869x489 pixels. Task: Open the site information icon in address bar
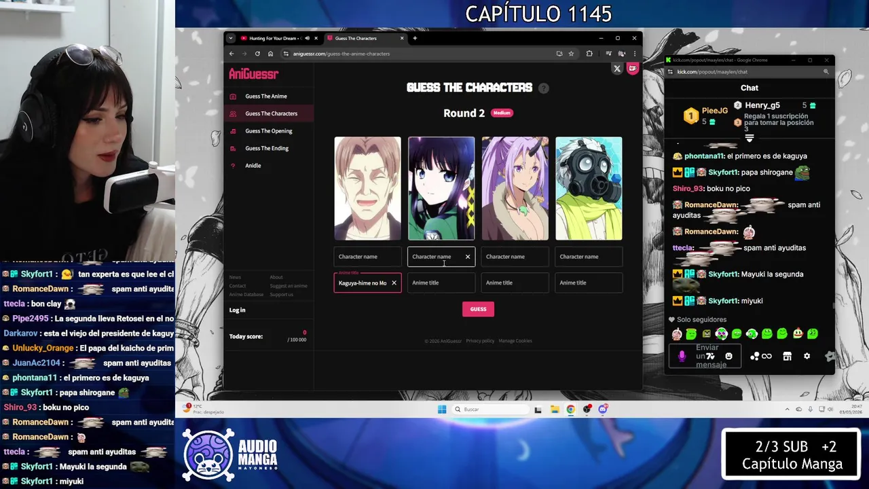pos(286,54)
